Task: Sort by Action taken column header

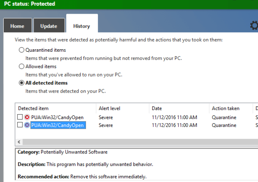Action: 225,108
